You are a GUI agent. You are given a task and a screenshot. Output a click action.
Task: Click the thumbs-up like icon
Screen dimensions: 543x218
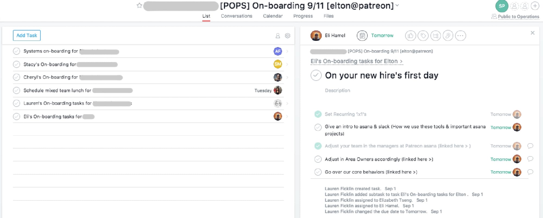tap(410, 36)
